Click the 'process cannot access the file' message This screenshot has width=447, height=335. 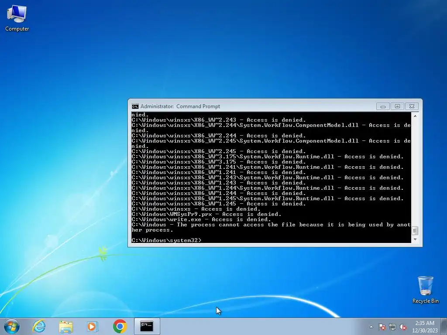(271, 227)
